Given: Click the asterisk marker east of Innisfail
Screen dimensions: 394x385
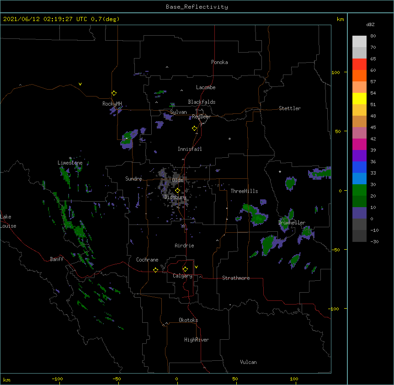Looking at the screenshot, I should 229,139.
